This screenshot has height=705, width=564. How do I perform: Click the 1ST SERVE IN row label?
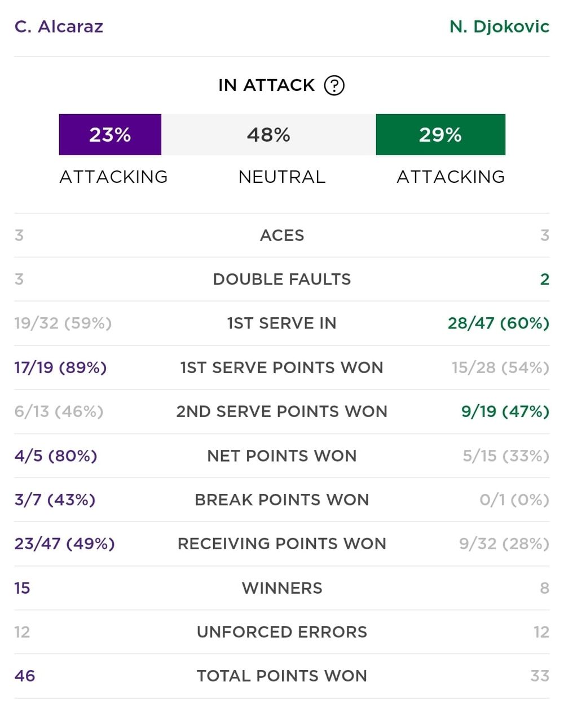pos(282,323)
